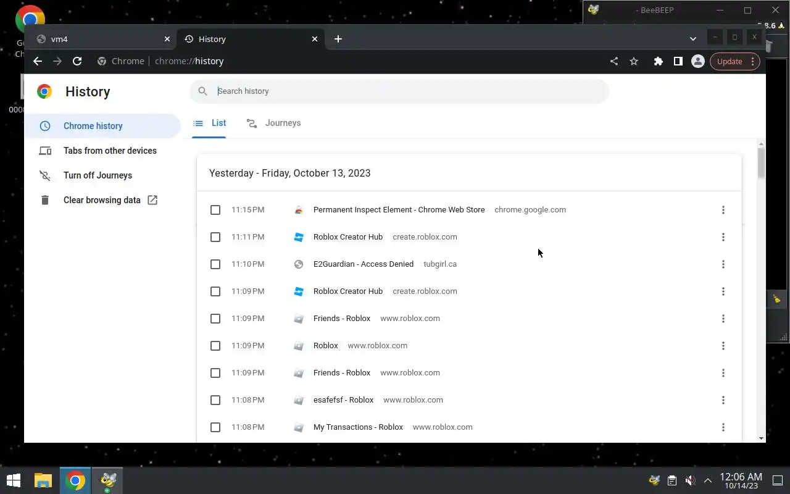The width and height of the screenshot is (790, 494).
Task: Open actions menu for My Transactions - Roblox
Action: [x=723, y=427]
